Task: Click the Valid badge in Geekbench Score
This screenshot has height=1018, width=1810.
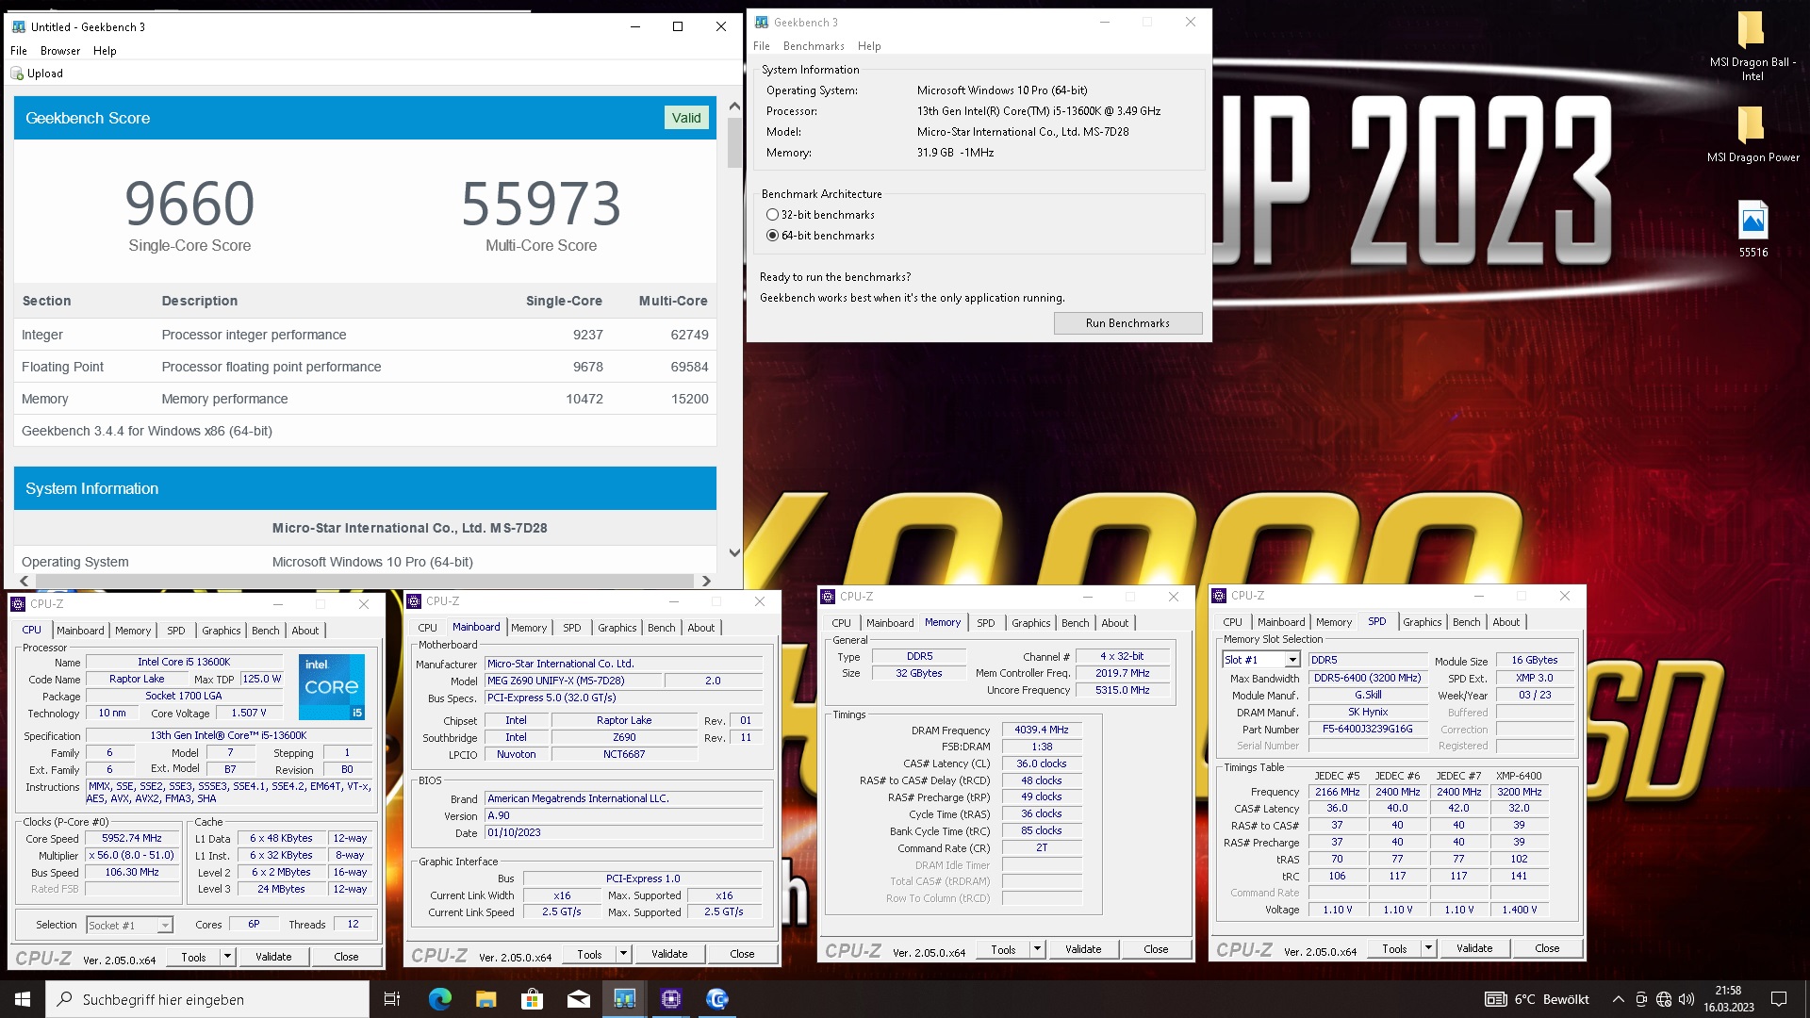Action: point(686,118)
